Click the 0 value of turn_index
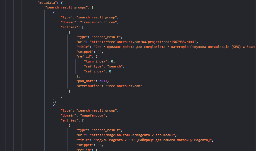Viewport: 256px width, 151px height. tap(112, 61)
